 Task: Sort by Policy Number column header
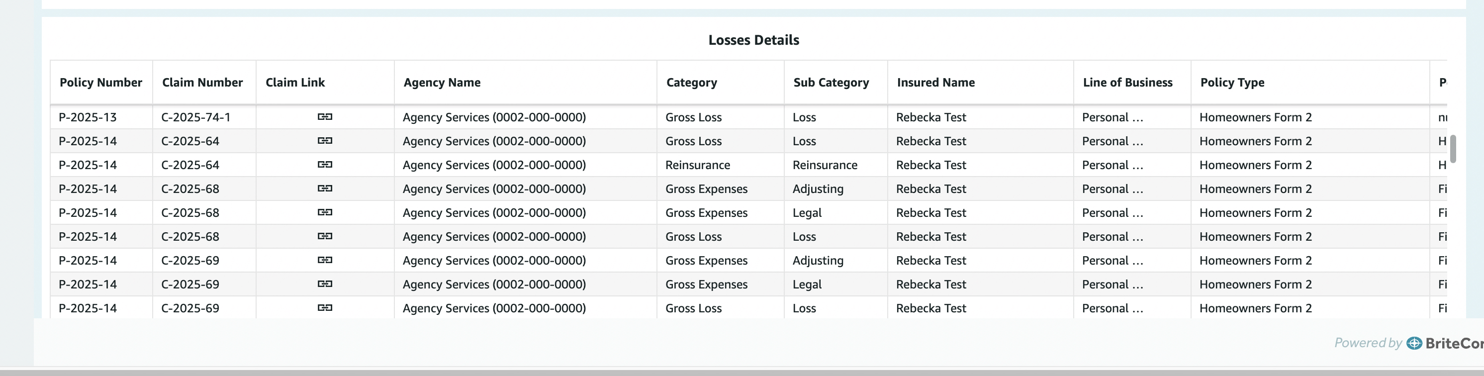(x=101, y=83)
